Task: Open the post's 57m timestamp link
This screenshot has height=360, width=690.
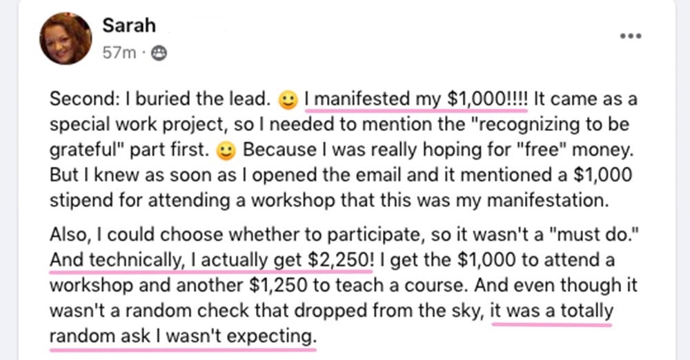Action: coord(119,53)
